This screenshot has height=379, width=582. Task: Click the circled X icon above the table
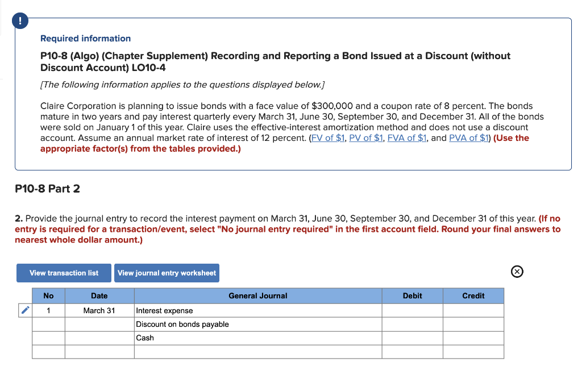(x=517, y=272)
